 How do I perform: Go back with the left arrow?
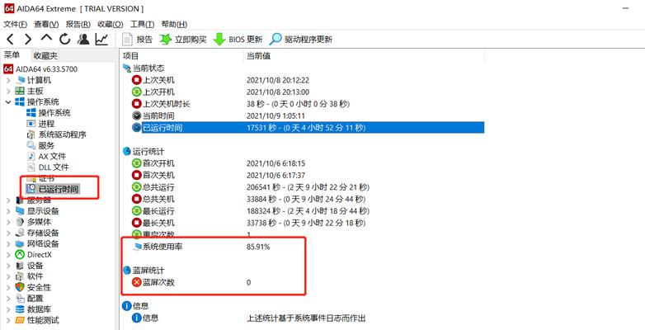pyautogui.click(x=11, y=39)
